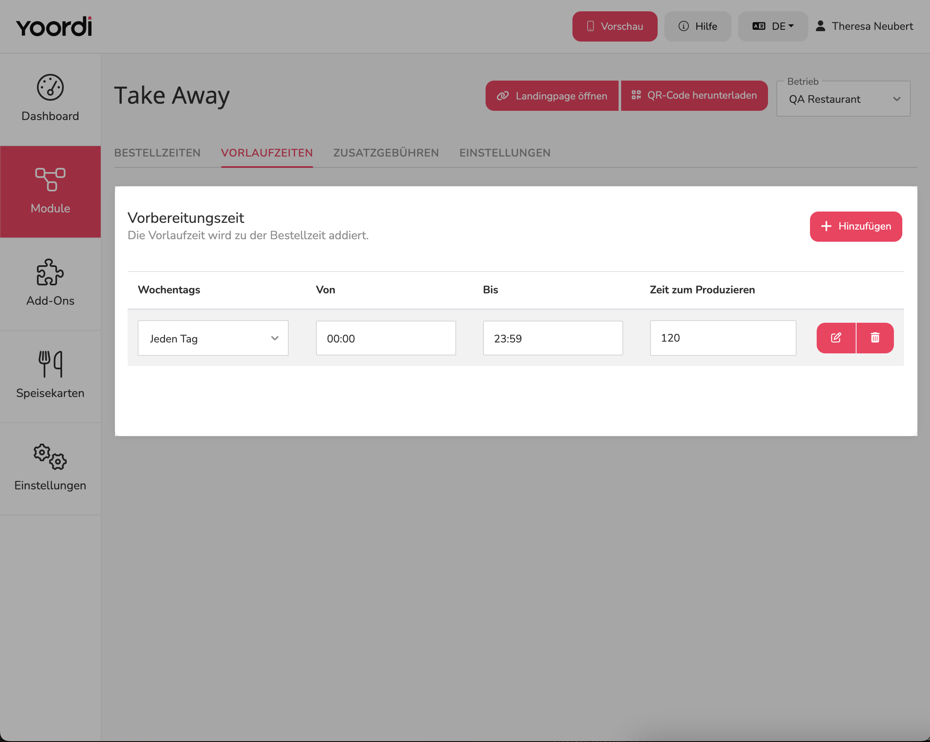Click the edit pencil icon in row
The height and width of the screenshot is (742, 930).
[x=836, y=338]
